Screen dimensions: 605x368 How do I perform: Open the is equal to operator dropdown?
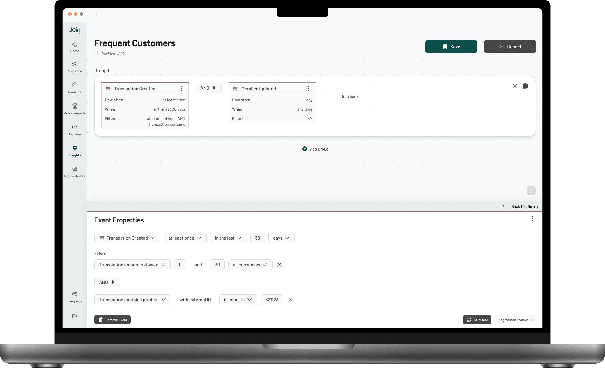(x=238, y=300)
